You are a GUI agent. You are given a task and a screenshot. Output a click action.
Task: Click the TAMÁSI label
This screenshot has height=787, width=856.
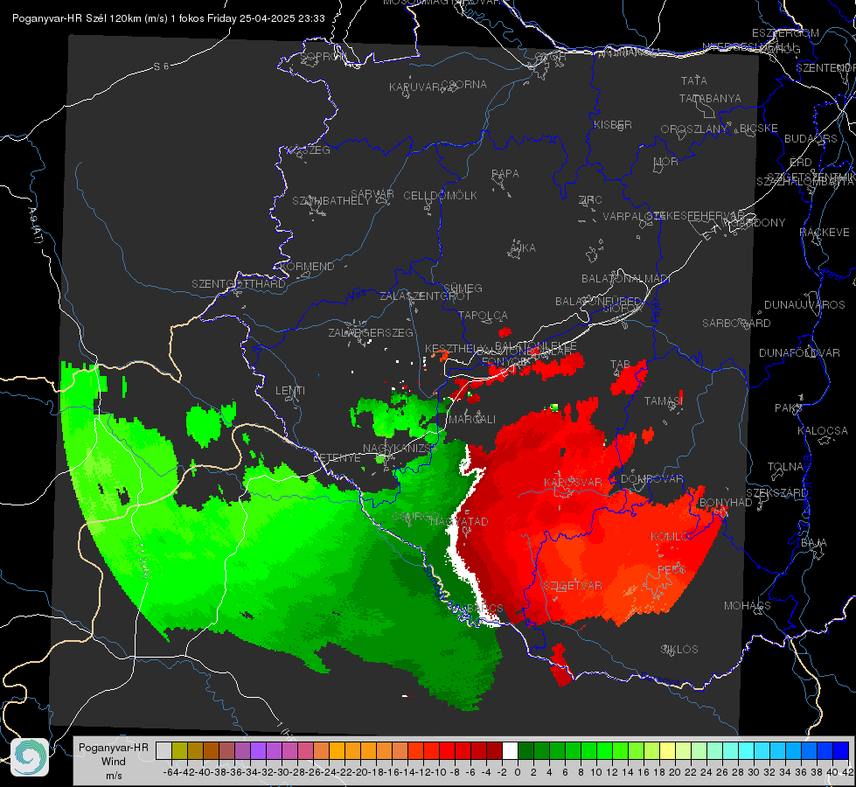point(664,401)
